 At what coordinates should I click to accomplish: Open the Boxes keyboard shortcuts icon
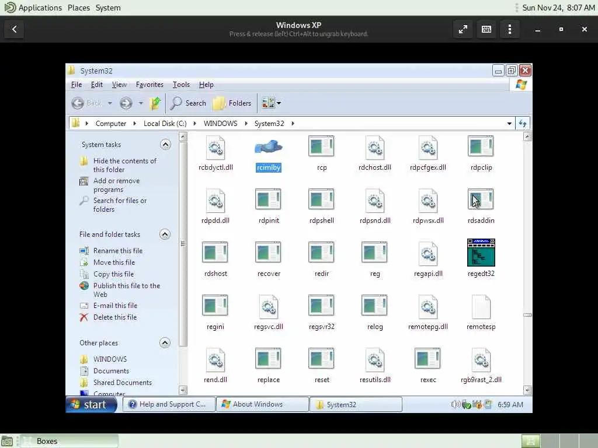486,29
